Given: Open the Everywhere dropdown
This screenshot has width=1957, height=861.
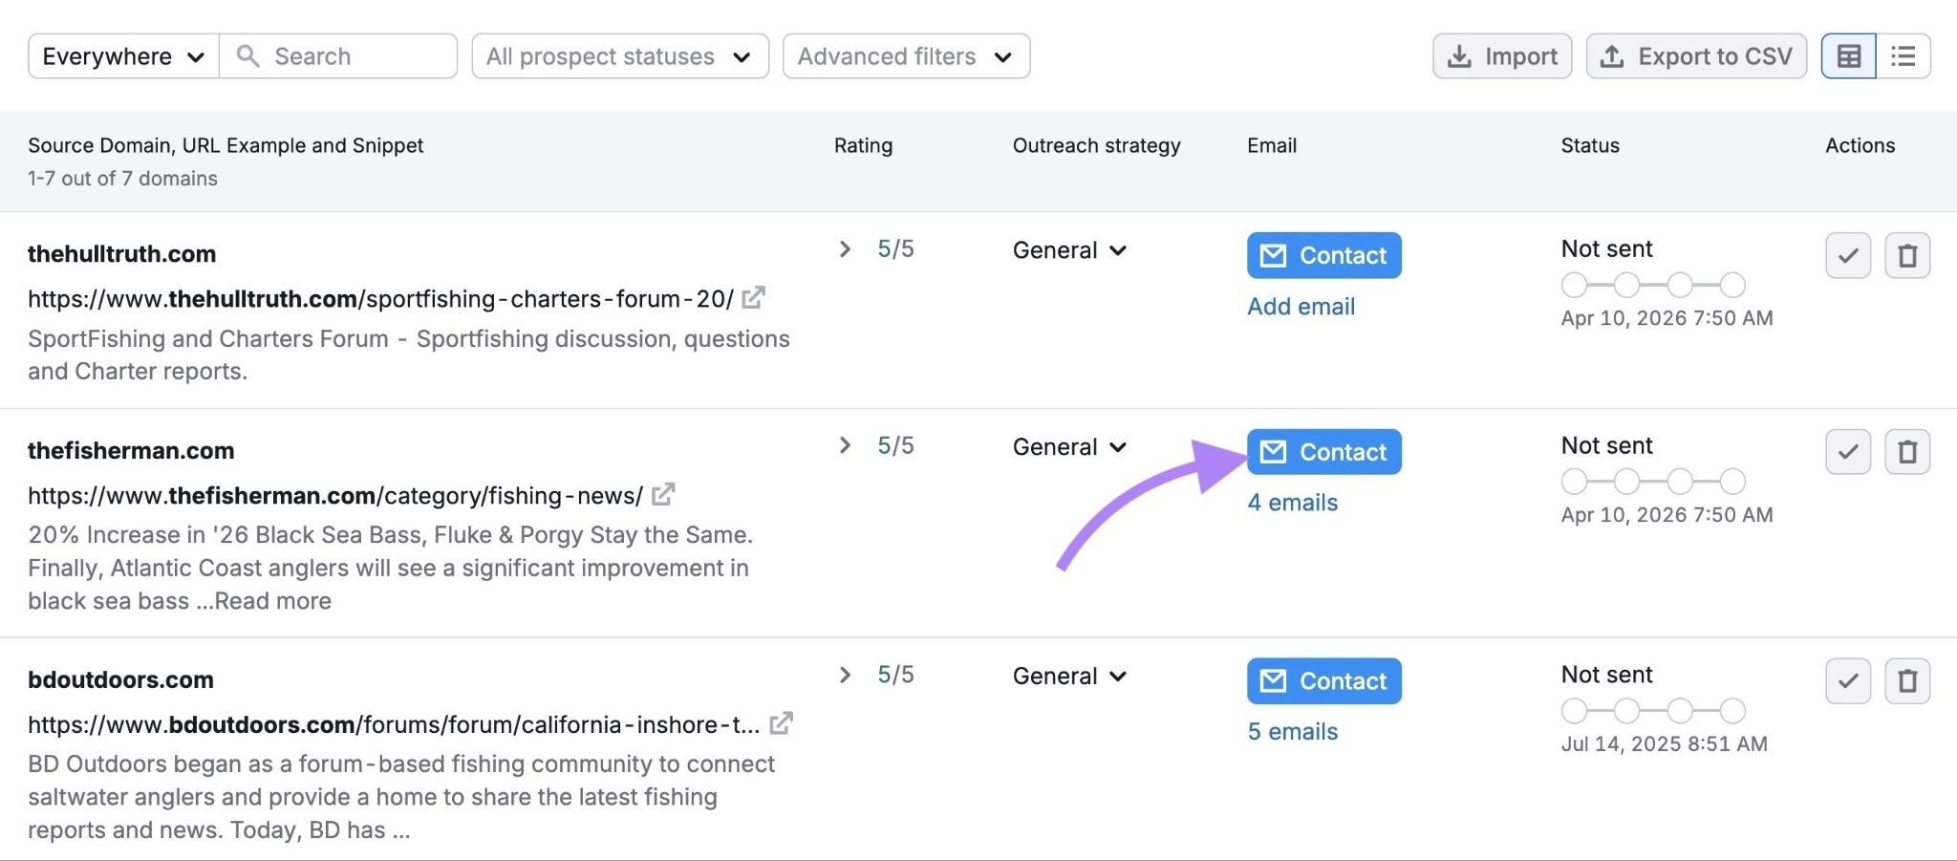Looking at the screenshot, I should point(122,56).
